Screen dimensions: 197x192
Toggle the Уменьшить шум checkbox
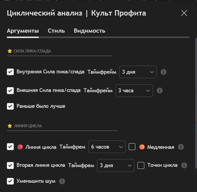click(10, 181)
